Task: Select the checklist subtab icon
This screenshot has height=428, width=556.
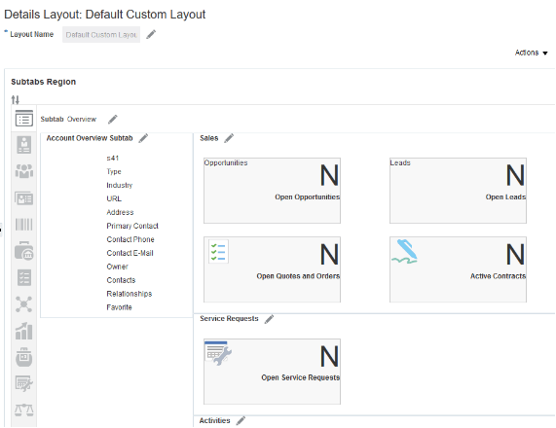Action: point(24,277)
